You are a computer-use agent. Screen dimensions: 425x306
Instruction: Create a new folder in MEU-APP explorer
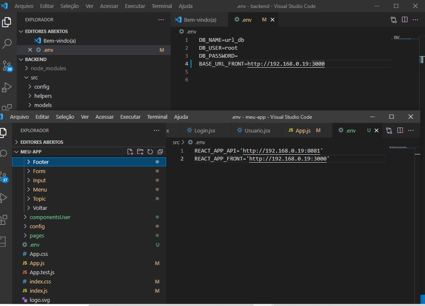[140, 152]
